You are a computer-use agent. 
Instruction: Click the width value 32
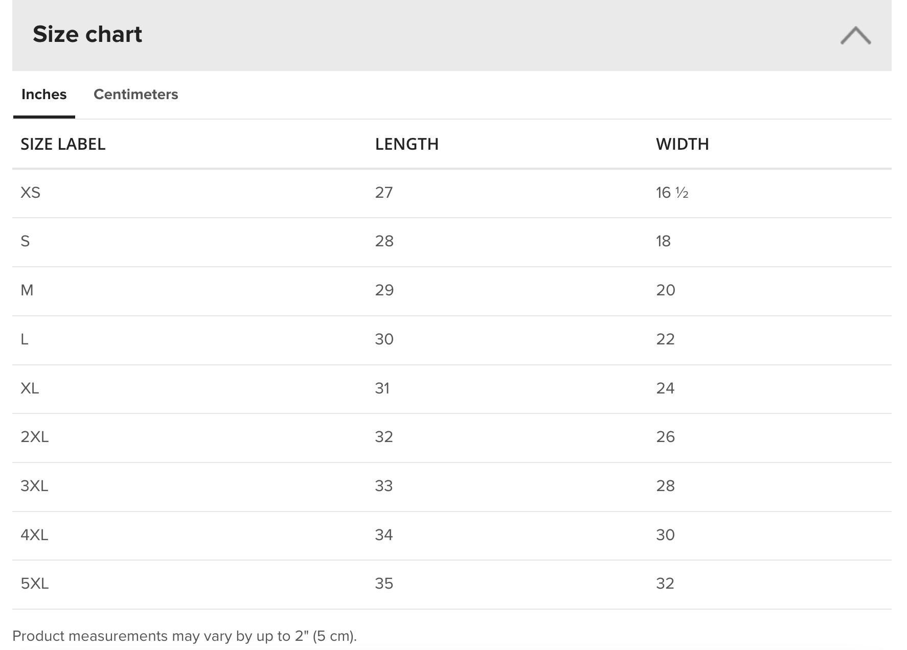tap(665, 584)
